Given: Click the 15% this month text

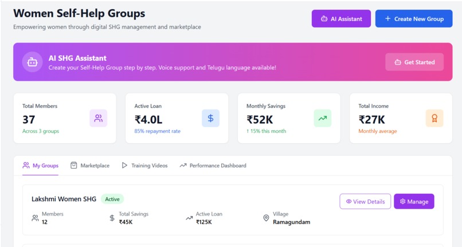Looking at the screenshot, I should 267,131.
